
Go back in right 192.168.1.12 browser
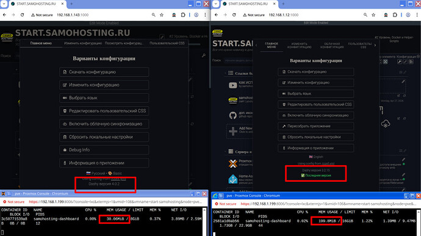[217, 15]
